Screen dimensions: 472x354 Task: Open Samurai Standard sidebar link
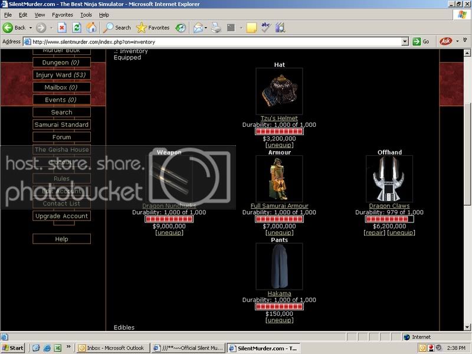[x=61, y=124]
